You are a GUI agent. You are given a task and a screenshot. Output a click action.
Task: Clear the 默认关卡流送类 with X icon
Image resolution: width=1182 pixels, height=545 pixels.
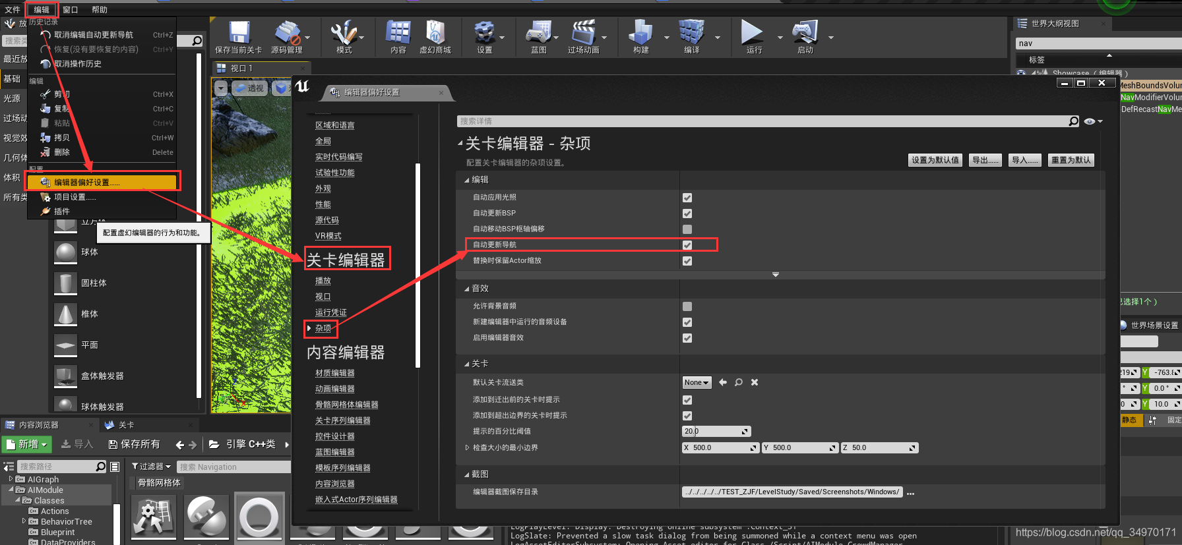[x=755, y=382]
